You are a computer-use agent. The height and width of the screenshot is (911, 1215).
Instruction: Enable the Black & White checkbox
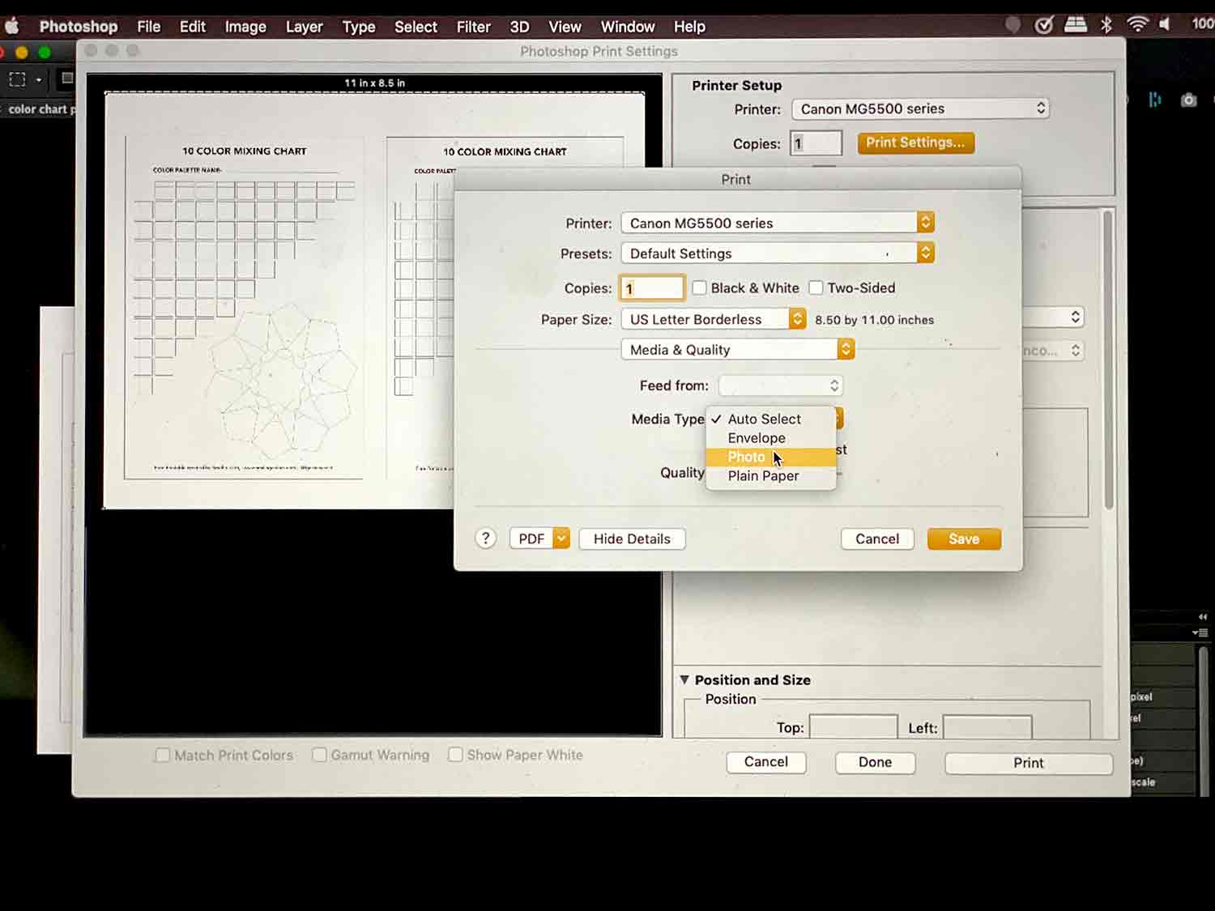700,288
